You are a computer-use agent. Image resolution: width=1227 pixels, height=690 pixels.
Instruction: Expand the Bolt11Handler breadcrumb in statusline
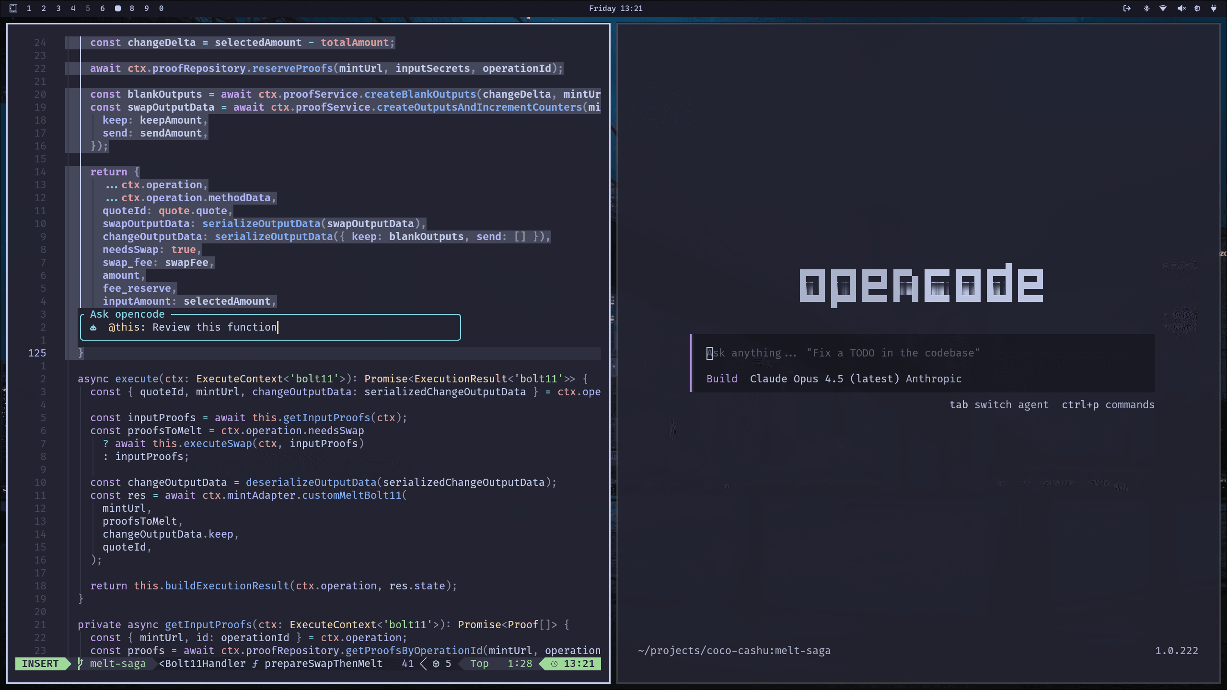click(201, 664)
